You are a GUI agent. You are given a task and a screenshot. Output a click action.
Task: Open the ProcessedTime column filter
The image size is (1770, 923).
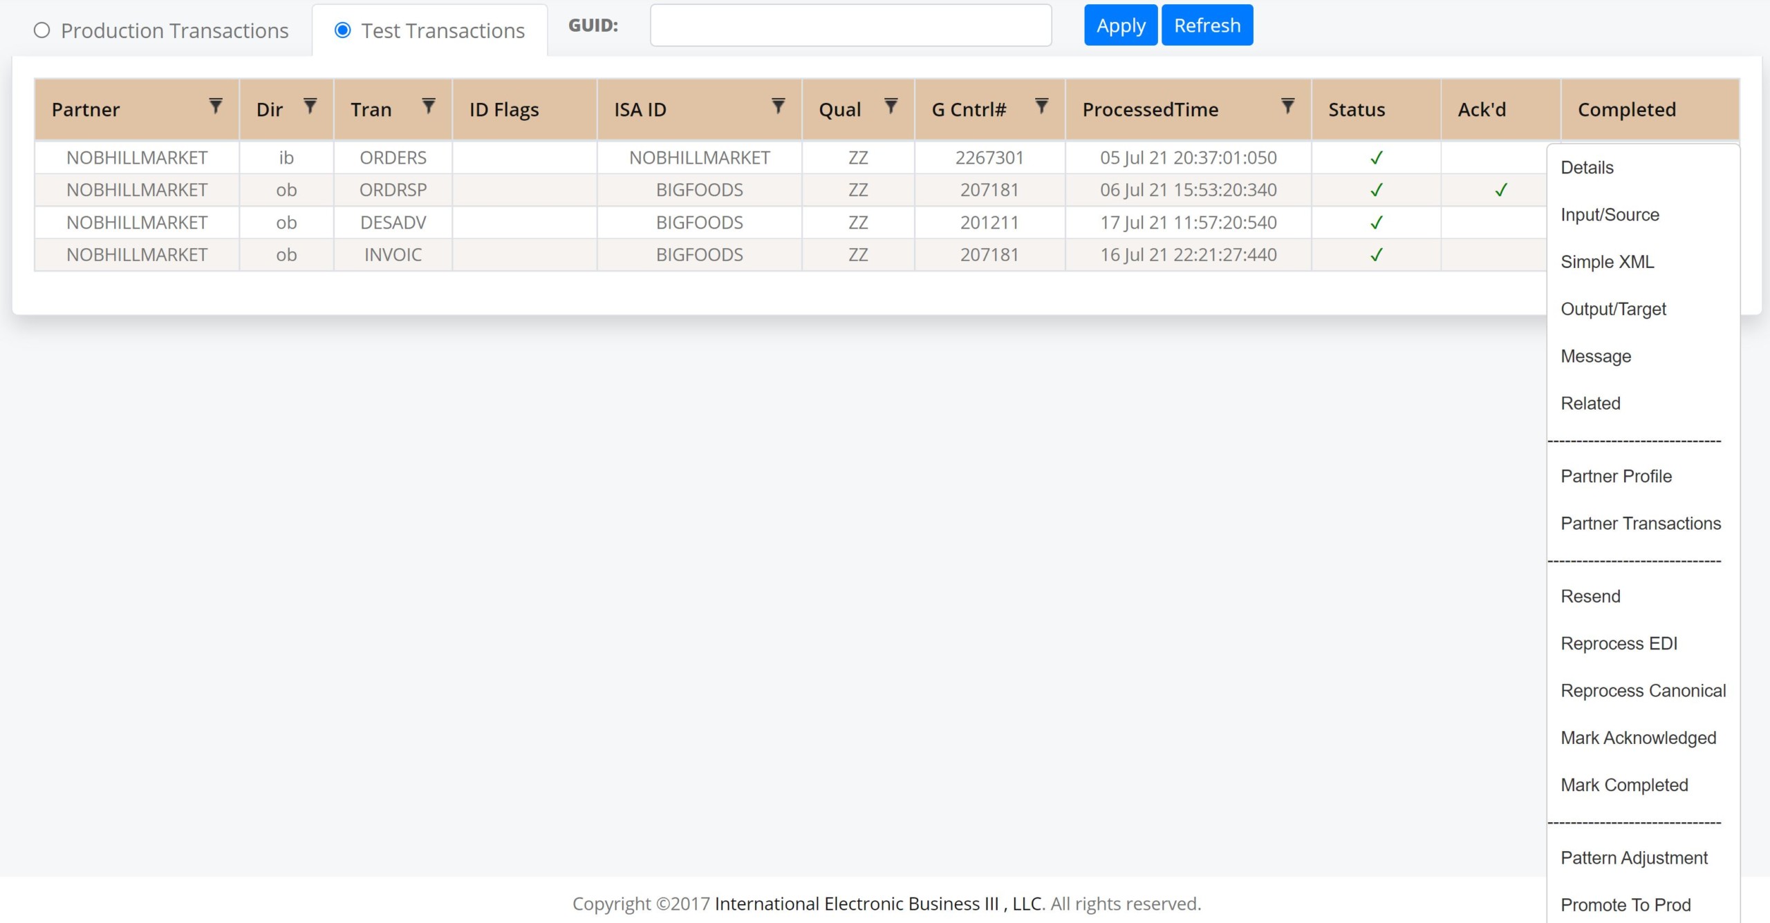click(1287, 106)
